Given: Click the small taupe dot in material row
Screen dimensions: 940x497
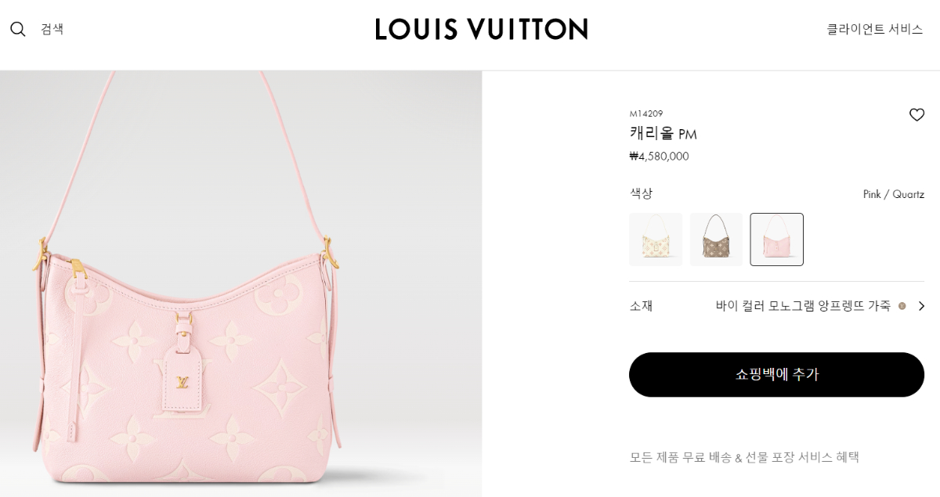Looking at the screenshot, I should pyautogui.click(x=902, y=306).
